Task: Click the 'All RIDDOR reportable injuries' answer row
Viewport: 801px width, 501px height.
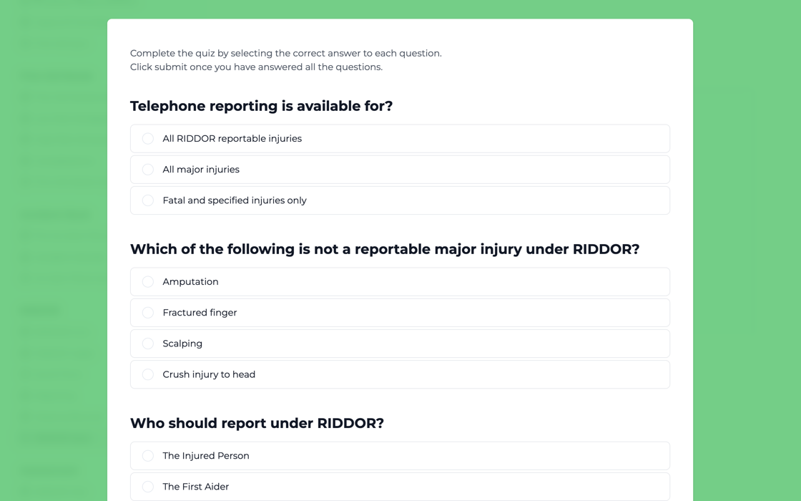Action: 400,138
